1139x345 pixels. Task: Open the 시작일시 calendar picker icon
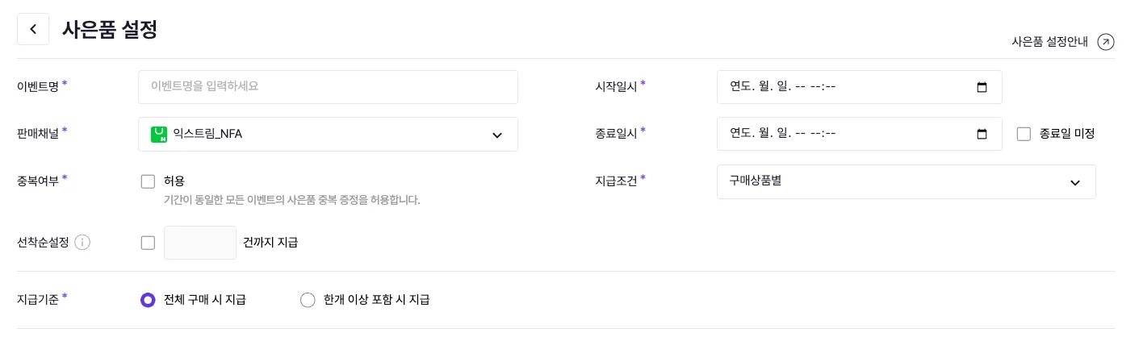tap(982, 87)
